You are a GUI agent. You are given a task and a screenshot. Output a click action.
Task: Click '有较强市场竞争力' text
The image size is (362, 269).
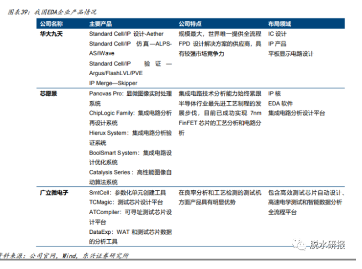click(x=201, y=54)
